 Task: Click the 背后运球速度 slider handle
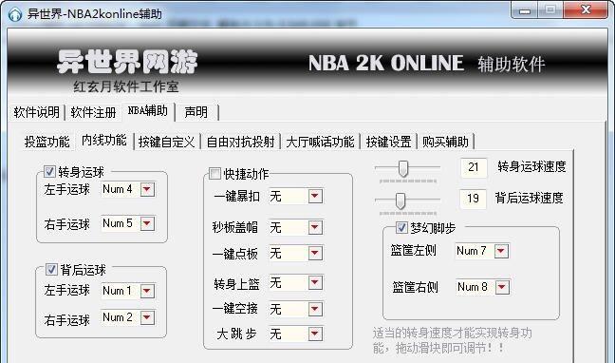coord(401,201)
